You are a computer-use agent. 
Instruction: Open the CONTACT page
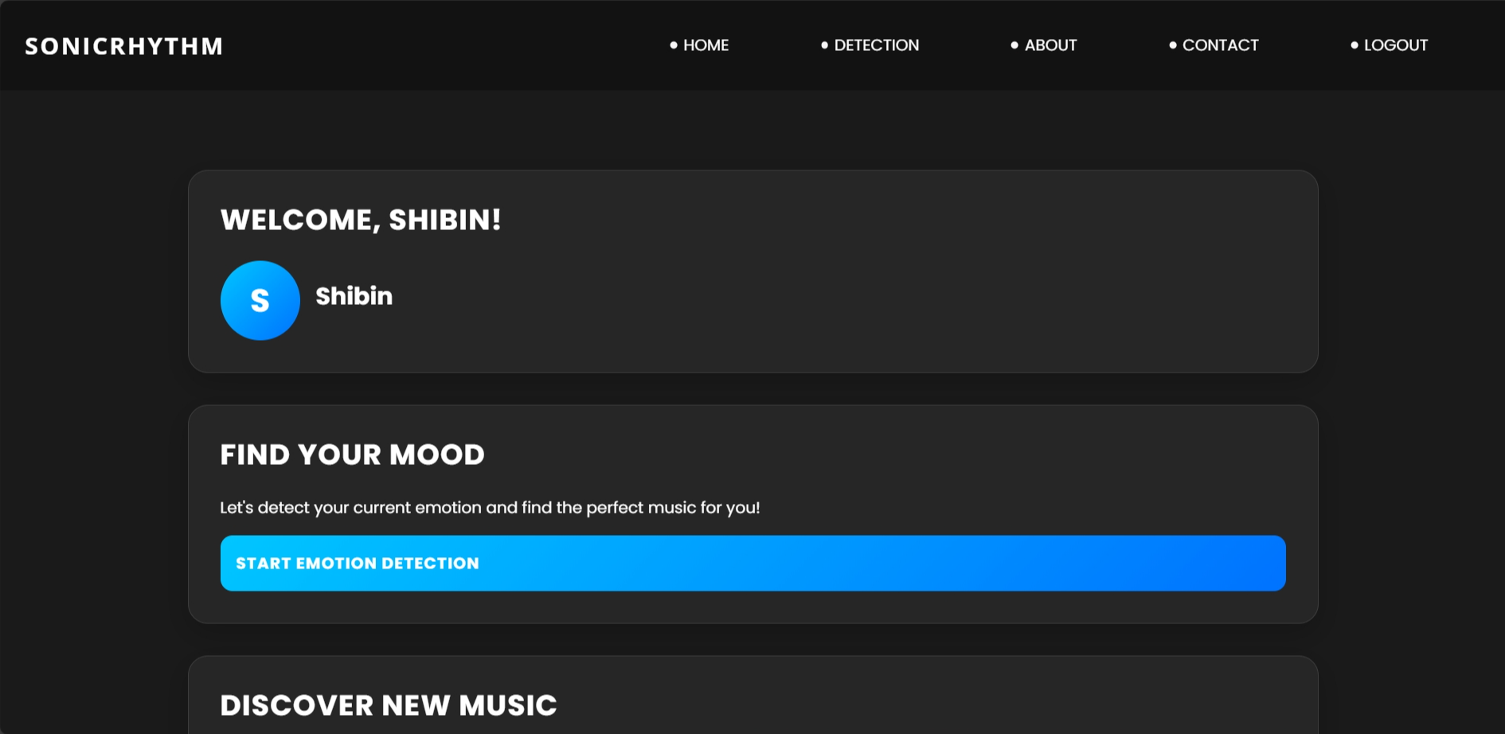click(x=1221, y=45)
